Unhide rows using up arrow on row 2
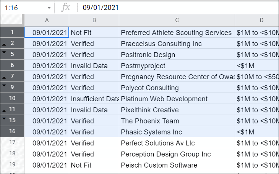 (x=4, y=45)
